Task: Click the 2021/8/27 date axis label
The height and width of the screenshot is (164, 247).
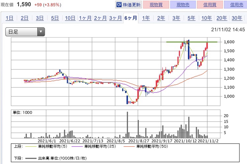Action: coord(139,141)
